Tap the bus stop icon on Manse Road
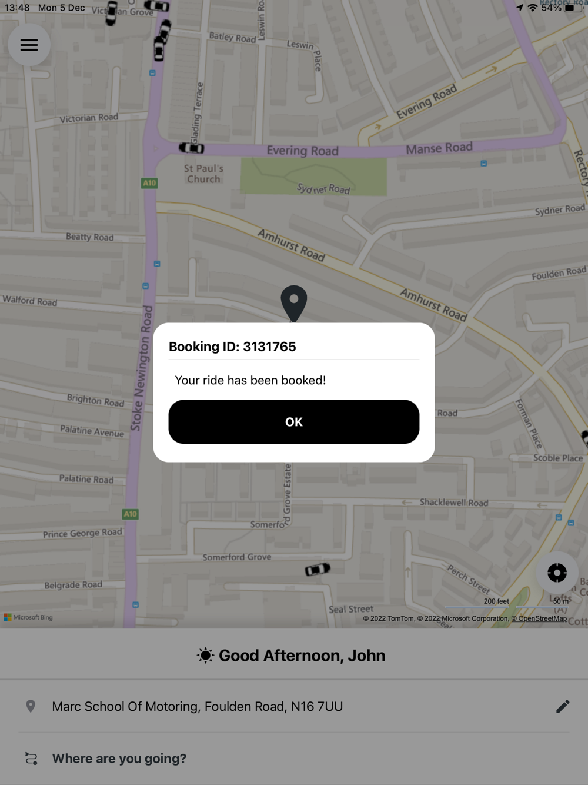Image resolution: width=588 pixels, height=785 pixels. [x=483, y=163]
